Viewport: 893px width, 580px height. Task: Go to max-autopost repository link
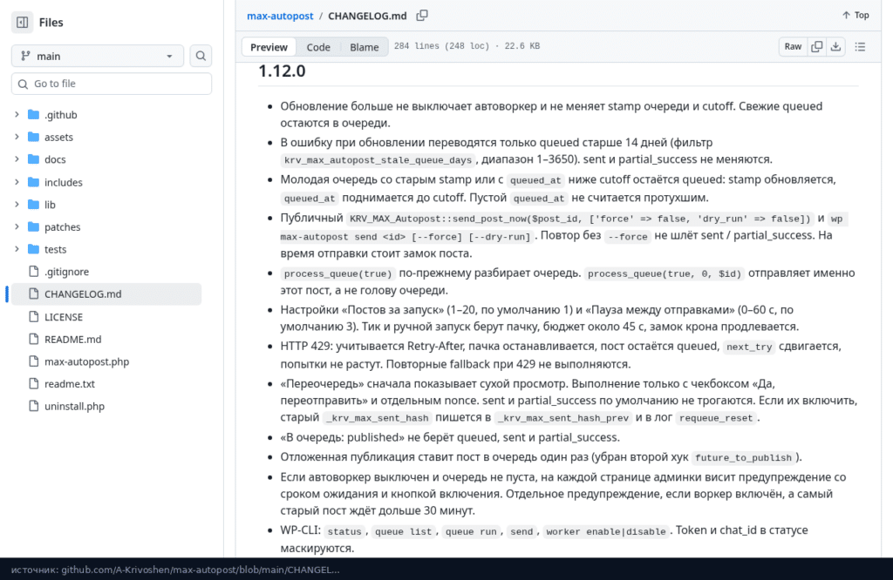click(280, 16)
